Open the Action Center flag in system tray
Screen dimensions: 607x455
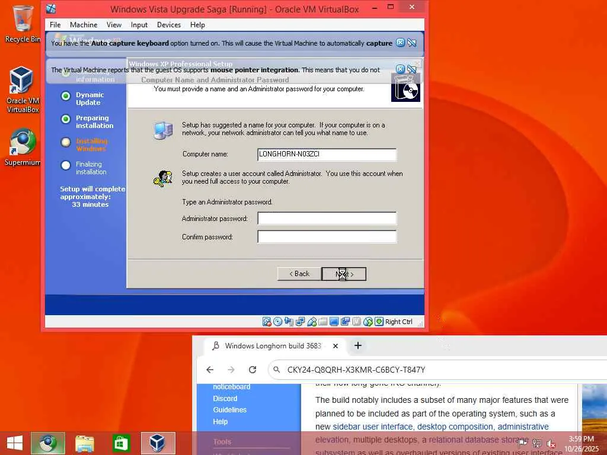(x=523, y=443)
